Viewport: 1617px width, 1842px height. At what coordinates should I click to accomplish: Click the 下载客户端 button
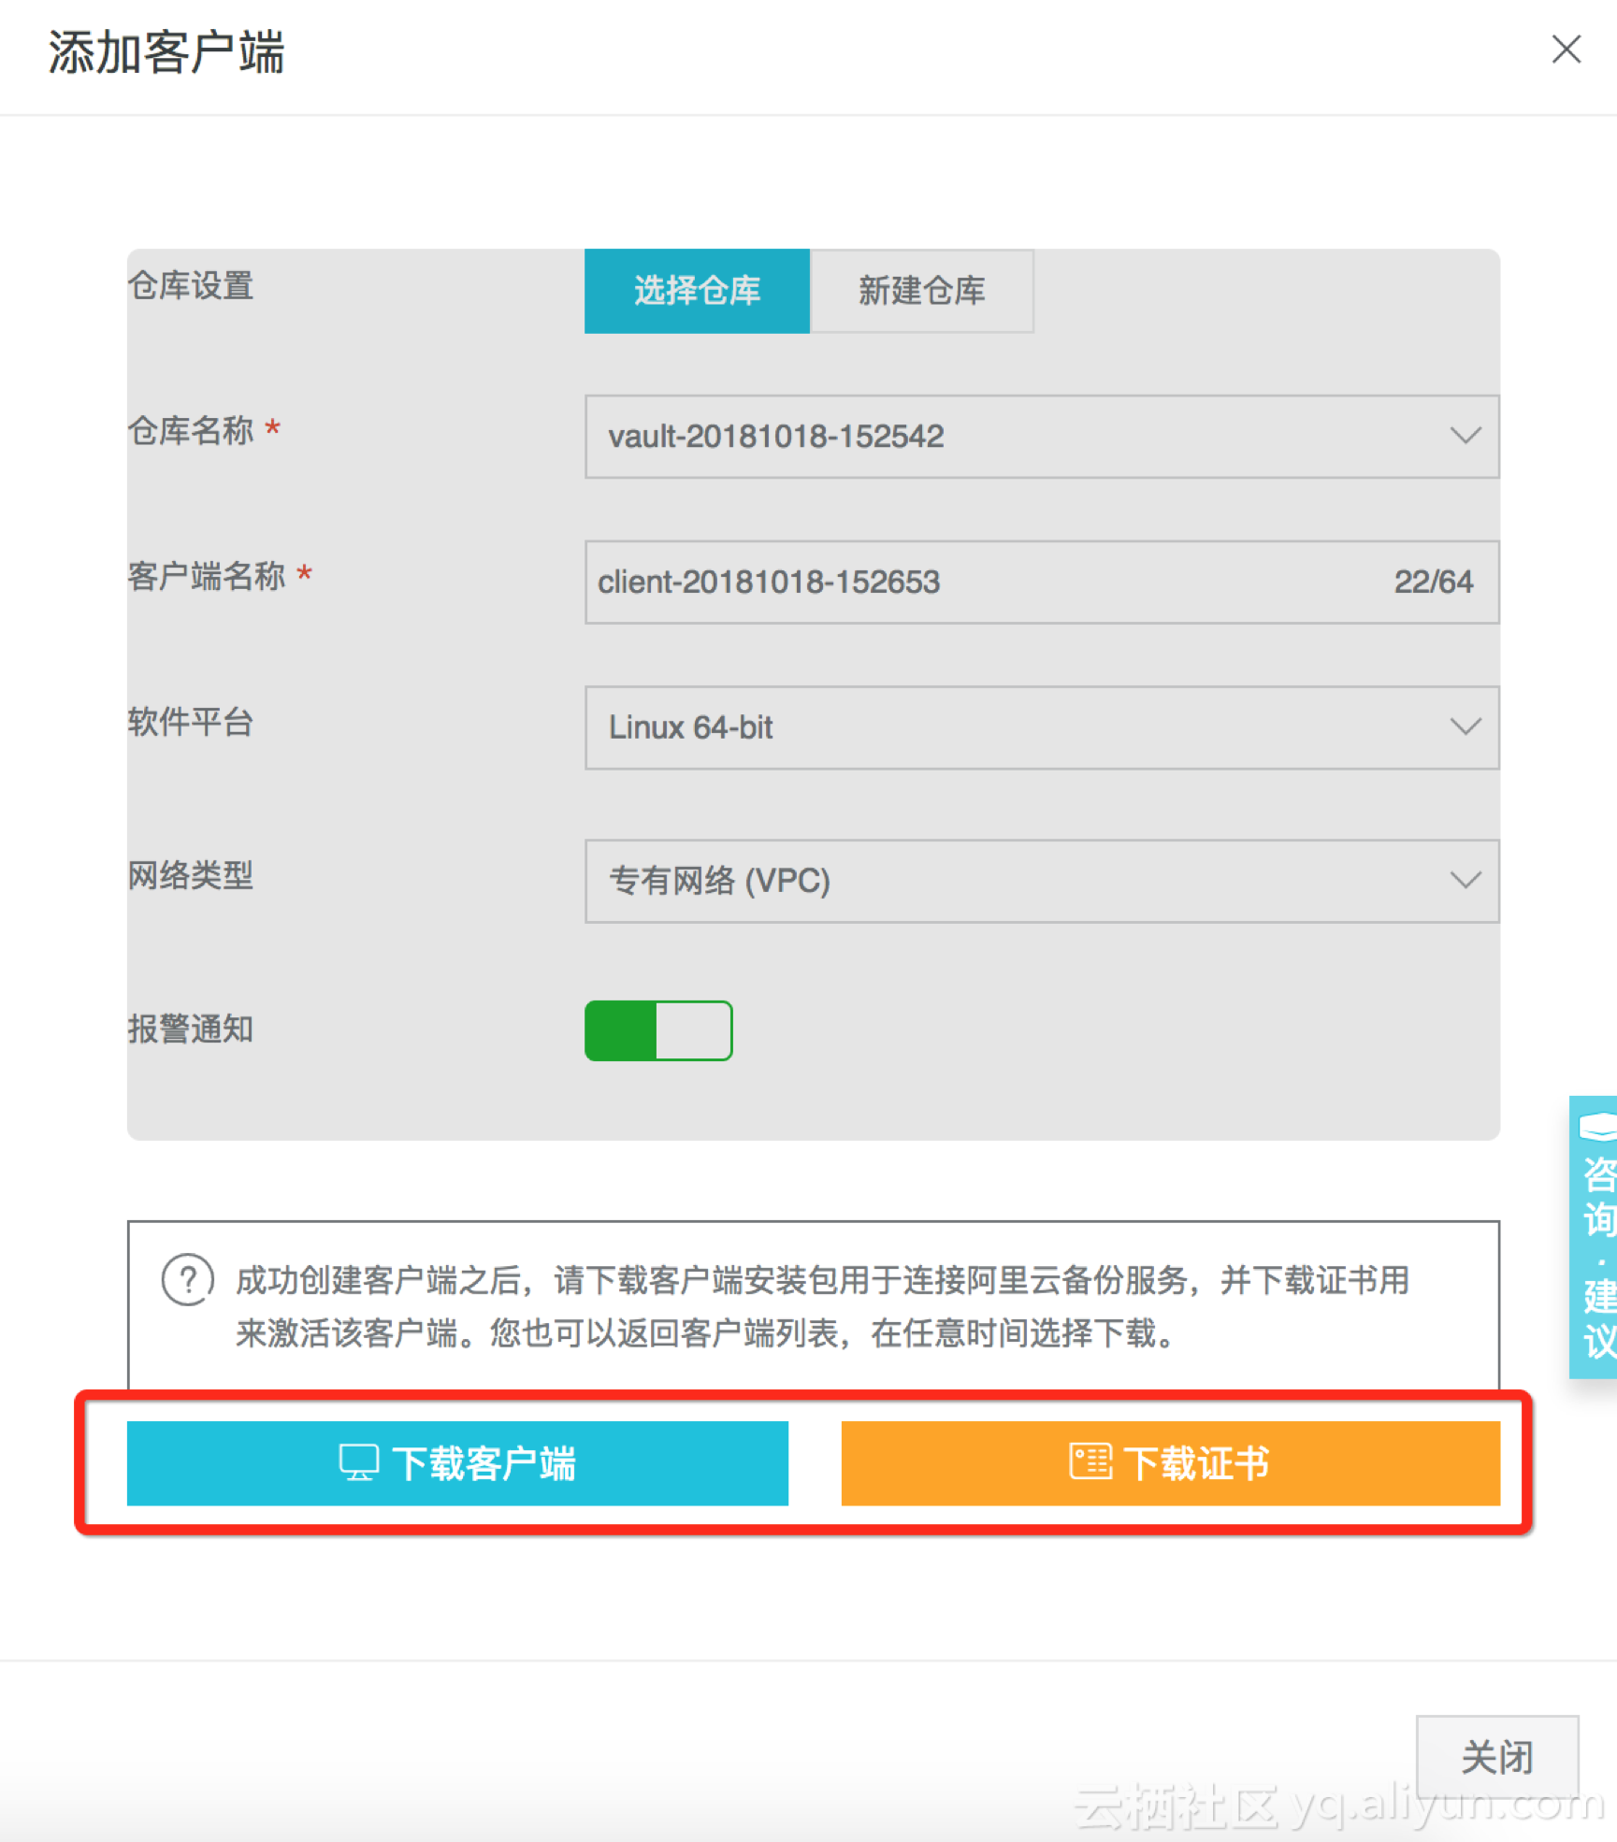coord(457,1463)
